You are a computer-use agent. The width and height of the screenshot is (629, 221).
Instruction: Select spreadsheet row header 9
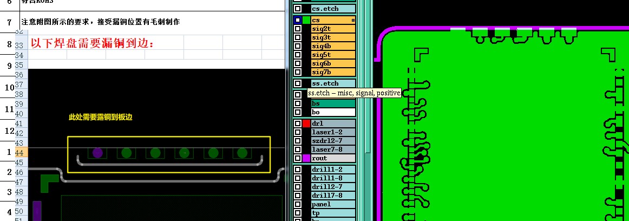click(8, 66)
